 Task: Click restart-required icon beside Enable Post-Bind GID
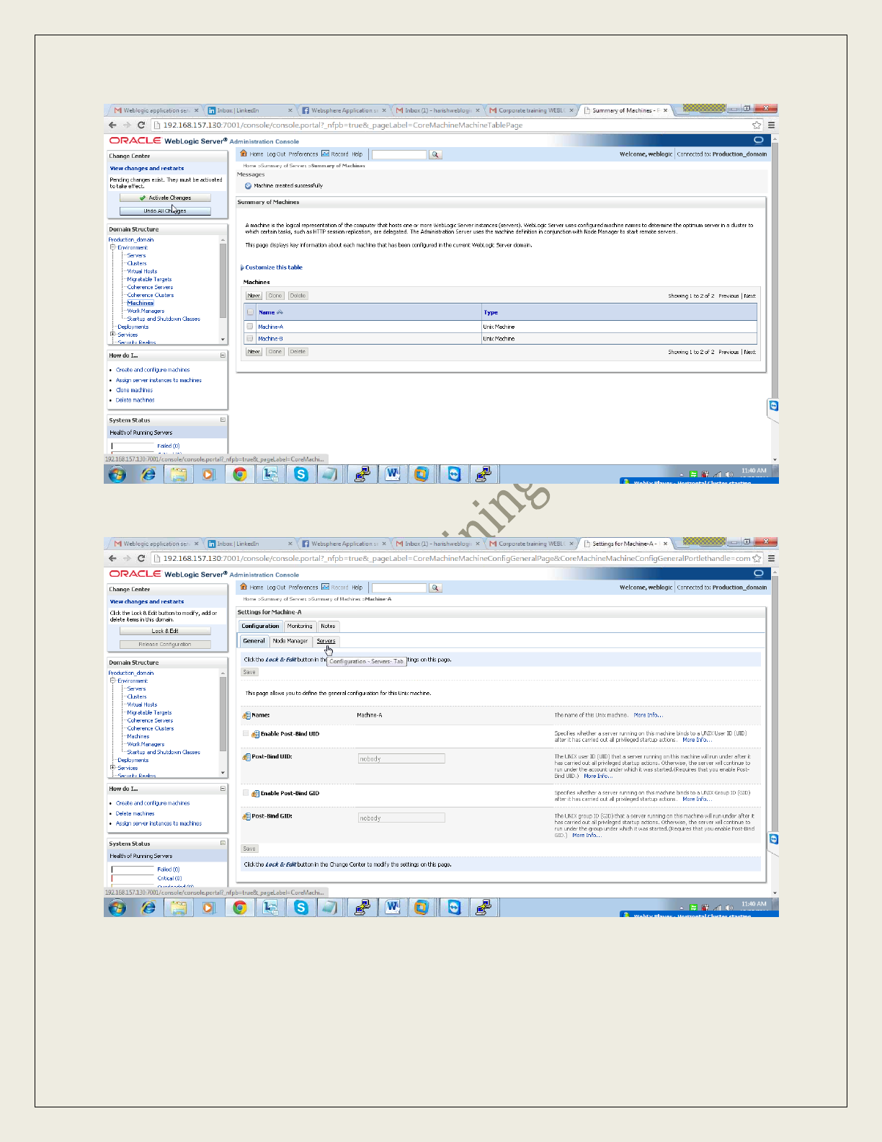[255, 793]
